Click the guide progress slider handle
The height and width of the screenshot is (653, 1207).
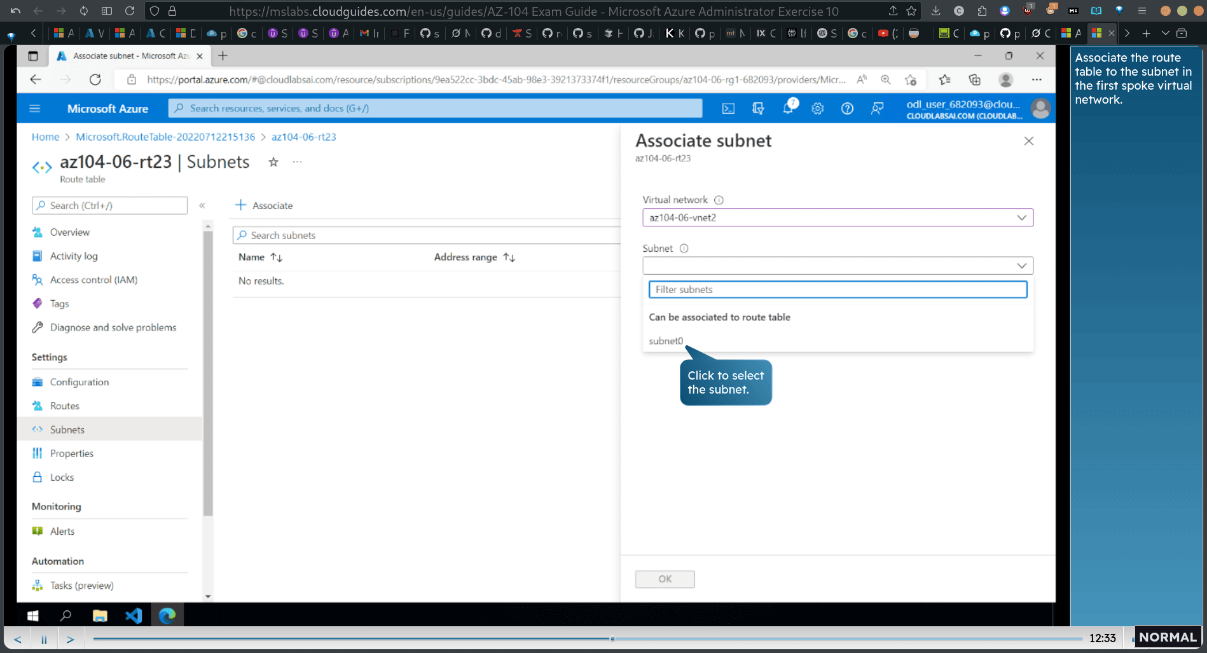pyautogui.click(x=612, y=638)
